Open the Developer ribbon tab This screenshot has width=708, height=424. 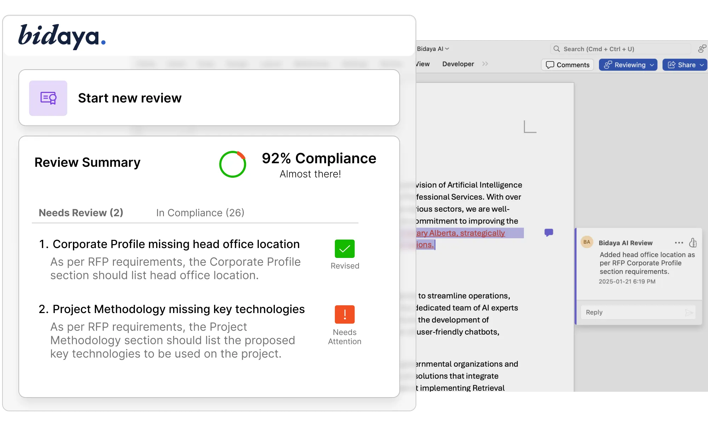(458, 64)
